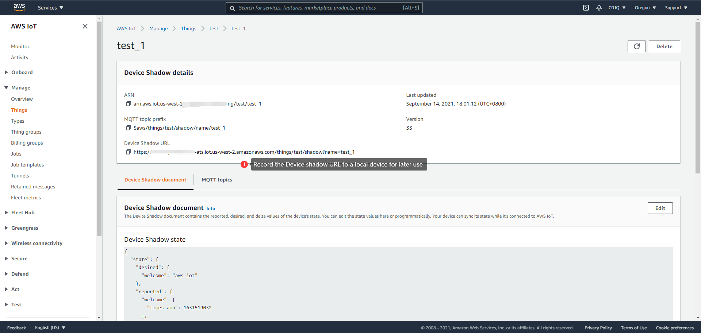Screen dimensions: 701x333
Task: Open Monitor in the sidebar
Action: tap(20, 46)
